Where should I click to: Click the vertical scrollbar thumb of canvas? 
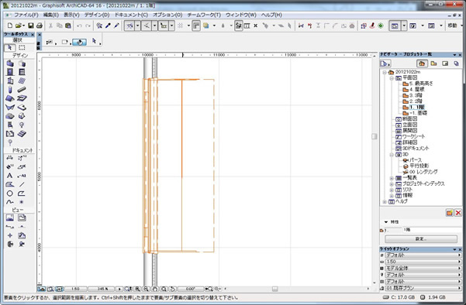(375, 136)
